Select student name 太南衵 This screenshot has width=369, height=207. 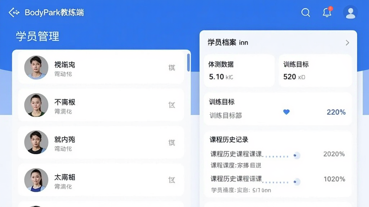(65, 177)
